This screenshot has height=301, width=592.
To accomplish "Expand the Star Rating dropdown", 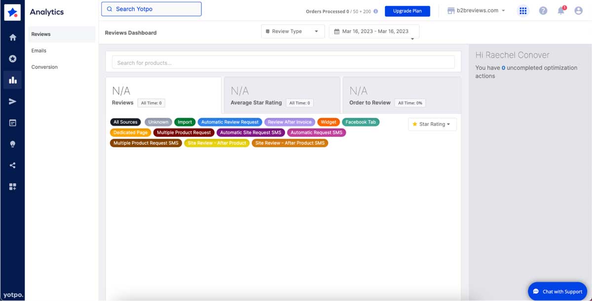I will (x=432, y=124).
